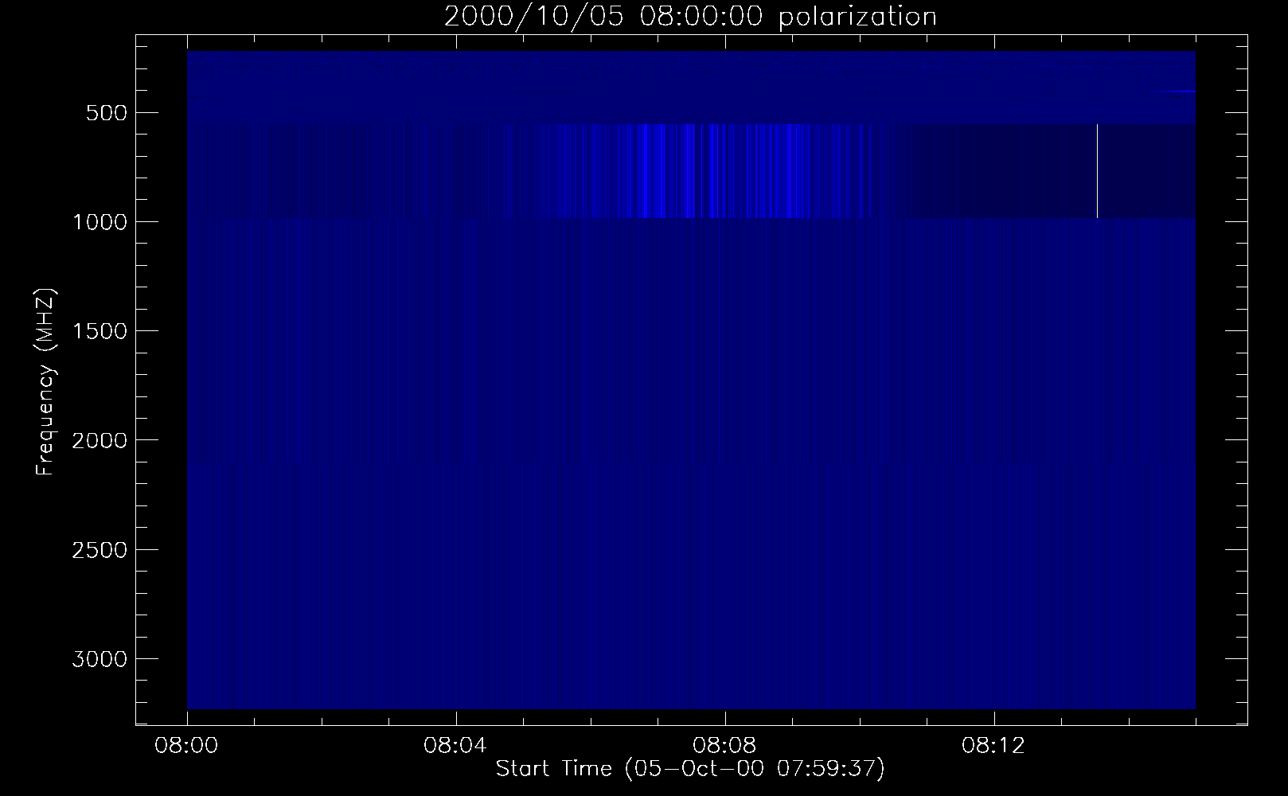Click the 3000 frequency tick label
Screen dimensions: 1288x796
[x=100, y=660]
